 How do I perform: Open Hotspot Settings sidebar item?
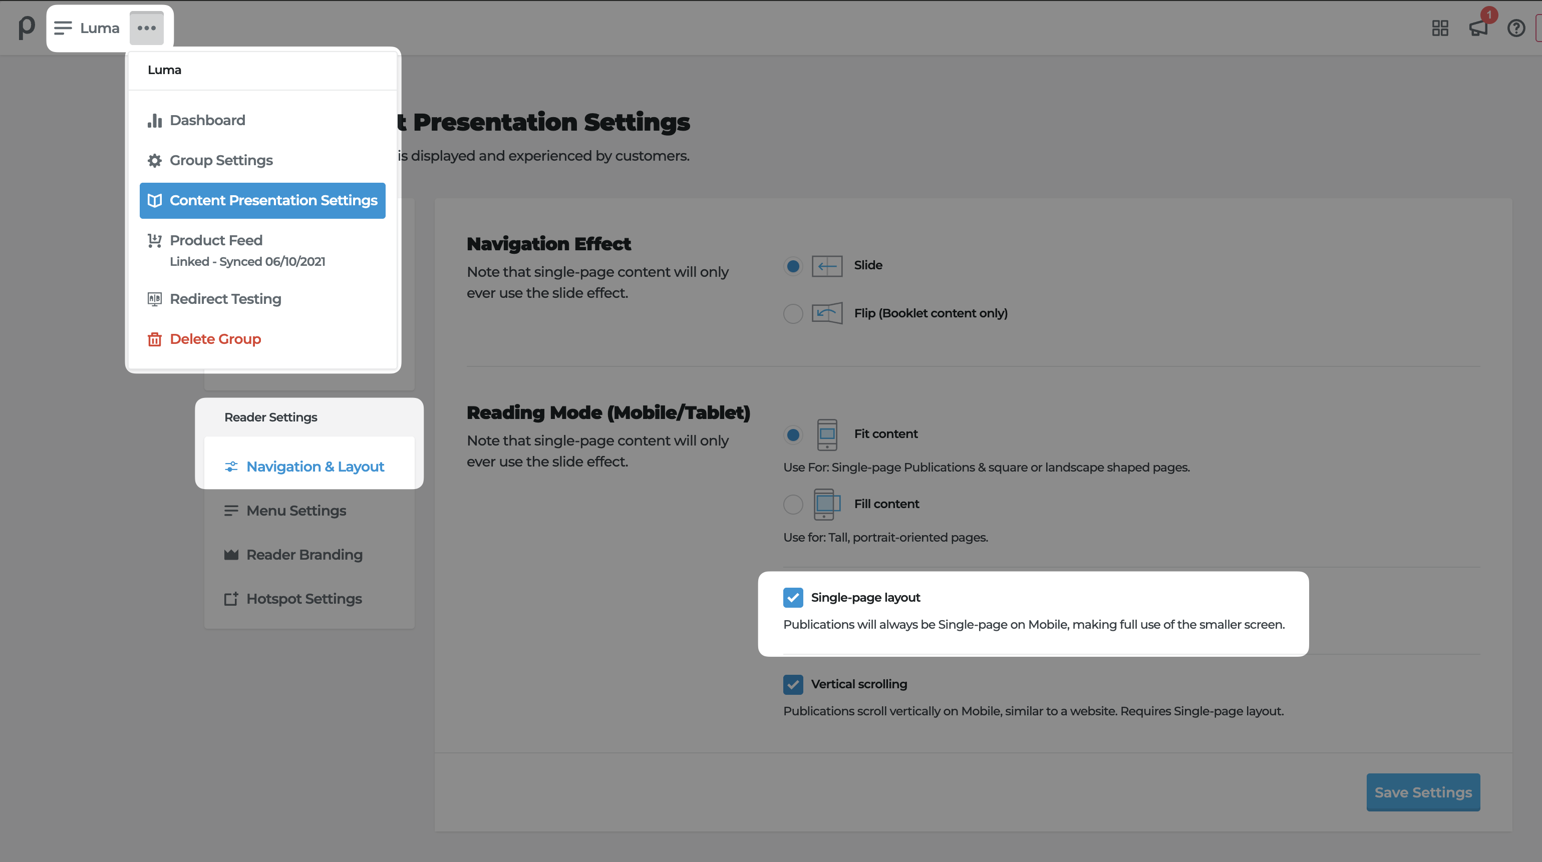303,599
